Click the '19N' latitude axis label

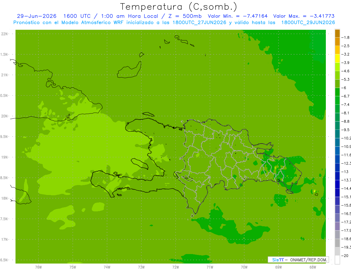[x=4, y=157]
